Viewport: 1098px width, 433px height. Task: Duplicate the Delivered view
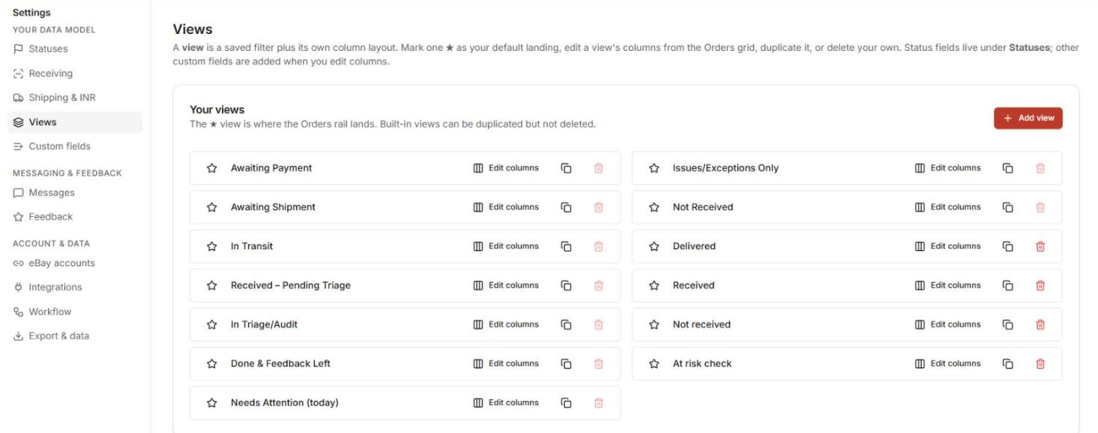click(x=1008, y=246)
